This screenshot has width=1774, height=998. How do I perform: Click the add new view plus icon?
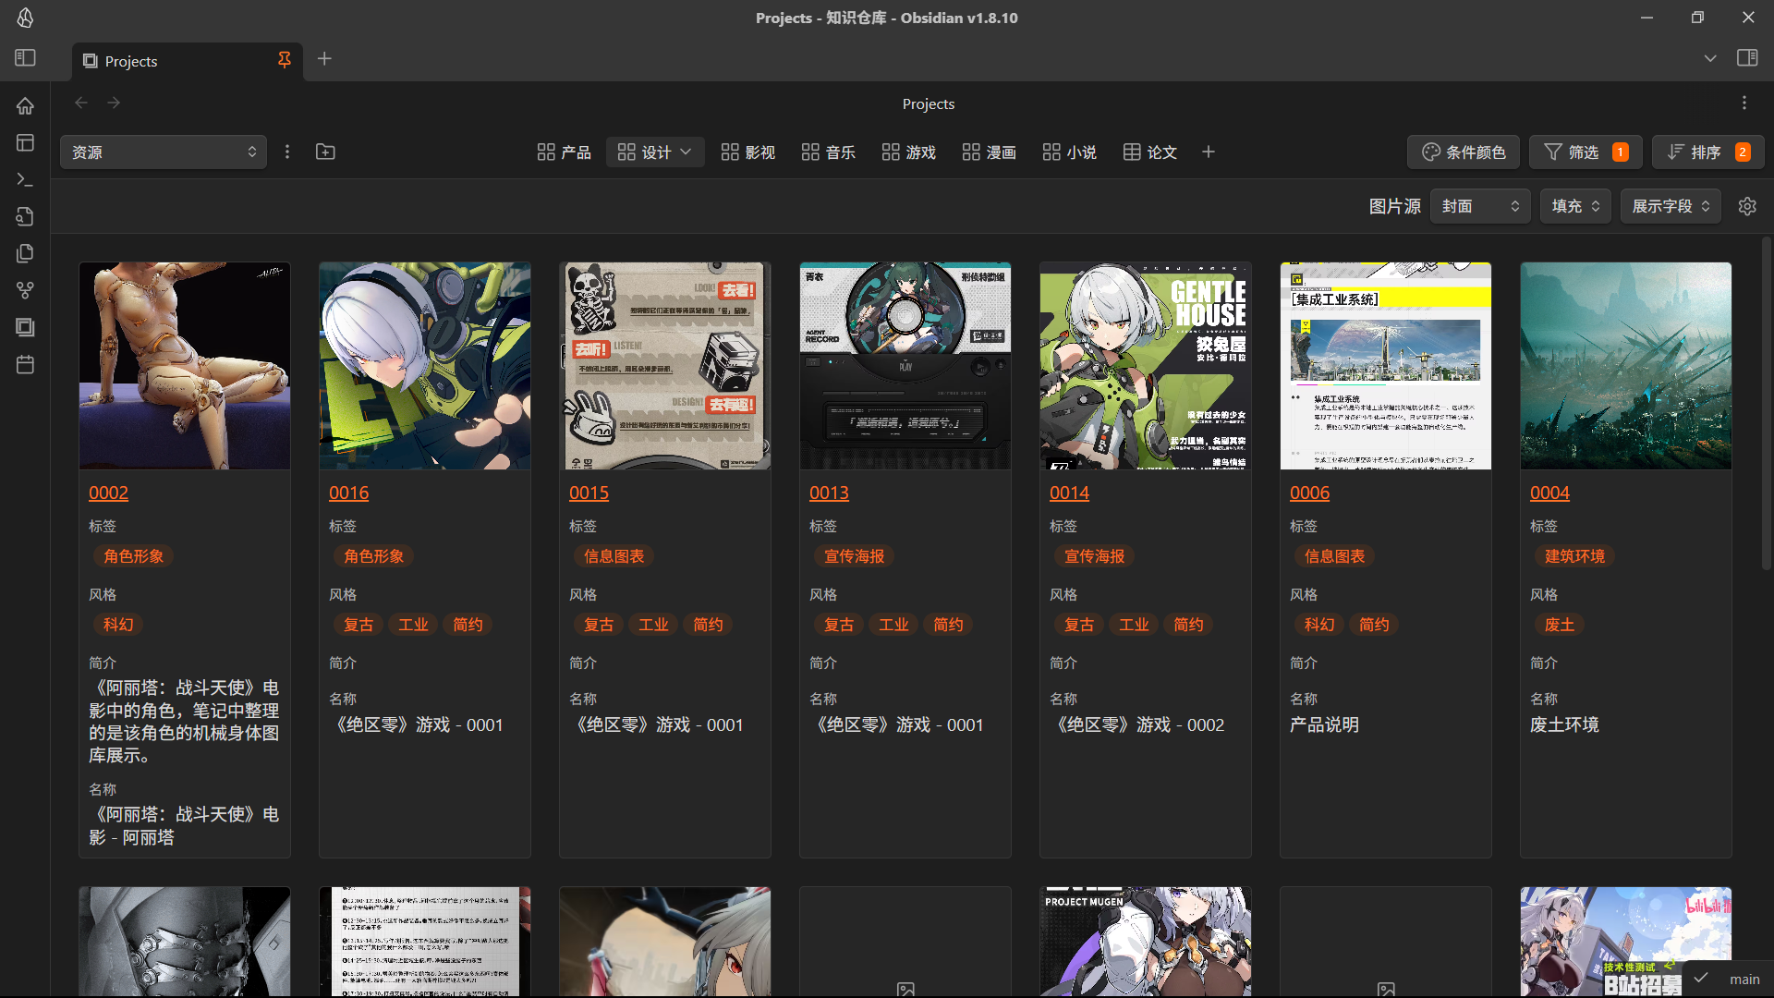click(1208, 152)
